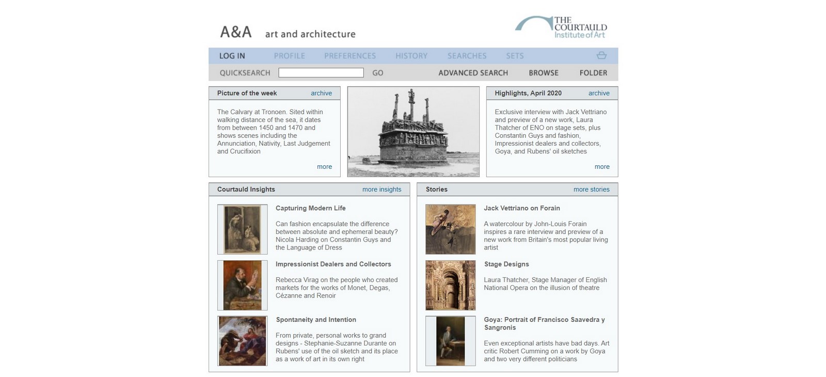
Task: Open the PROFILE menu item
Action: coord(290,56)
